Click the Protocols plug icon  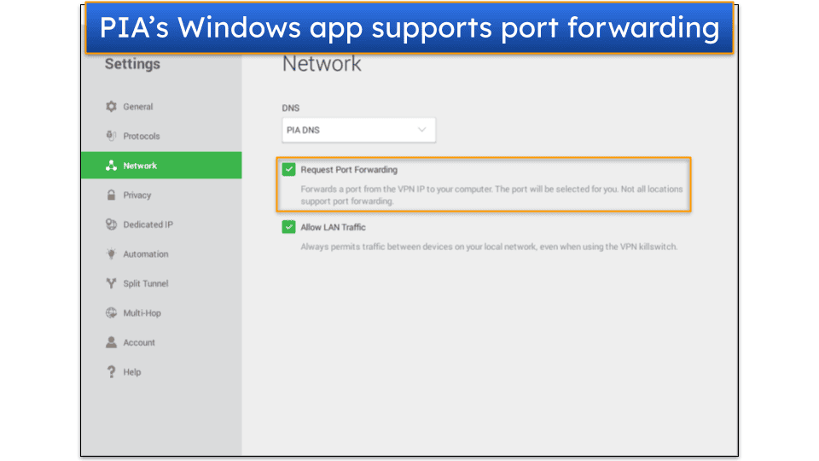[111, 136]
